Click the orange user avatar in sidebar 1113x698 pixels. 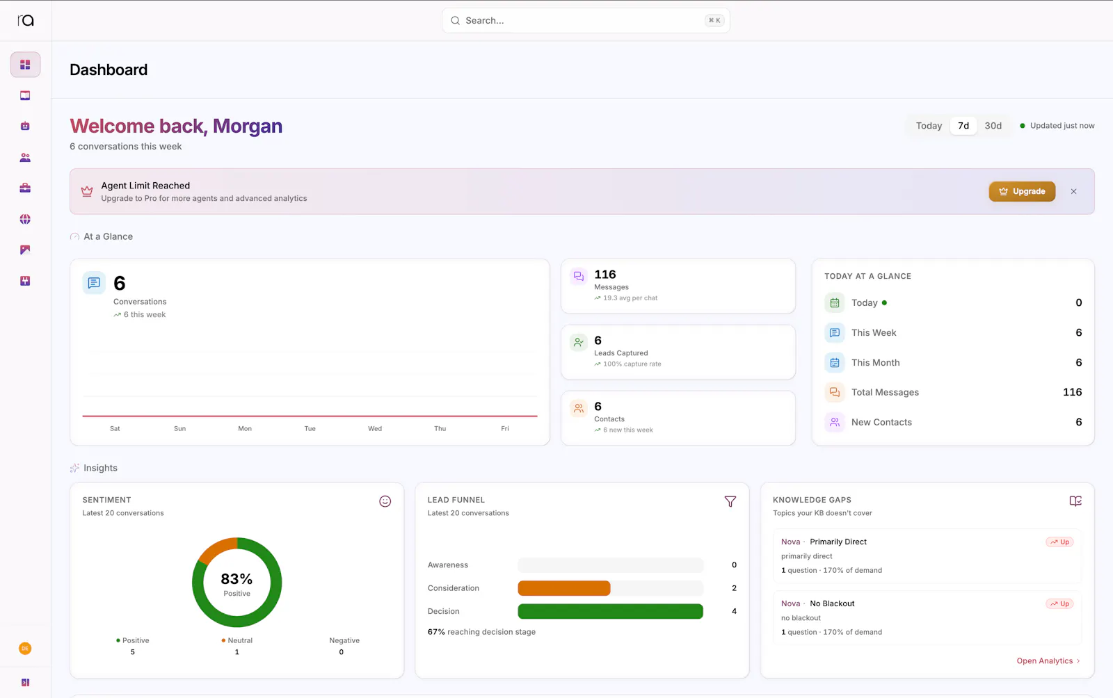tap(25, 649)
